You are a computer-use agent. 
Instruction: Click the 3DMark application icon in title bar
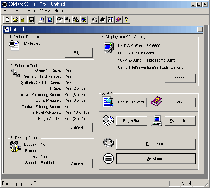point(5,4)
